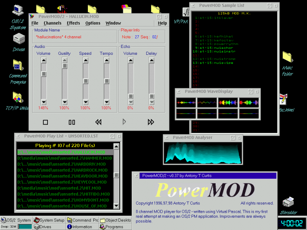Select HARDROCK.MOD in the play list
The height and width of the screenshot is (230, 307).
[x=65, y=170]
